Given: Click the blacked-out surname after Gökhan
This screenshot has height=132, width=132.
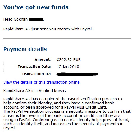Looking at the screenshot, I should pyautogui.click(x=36, y=19).
